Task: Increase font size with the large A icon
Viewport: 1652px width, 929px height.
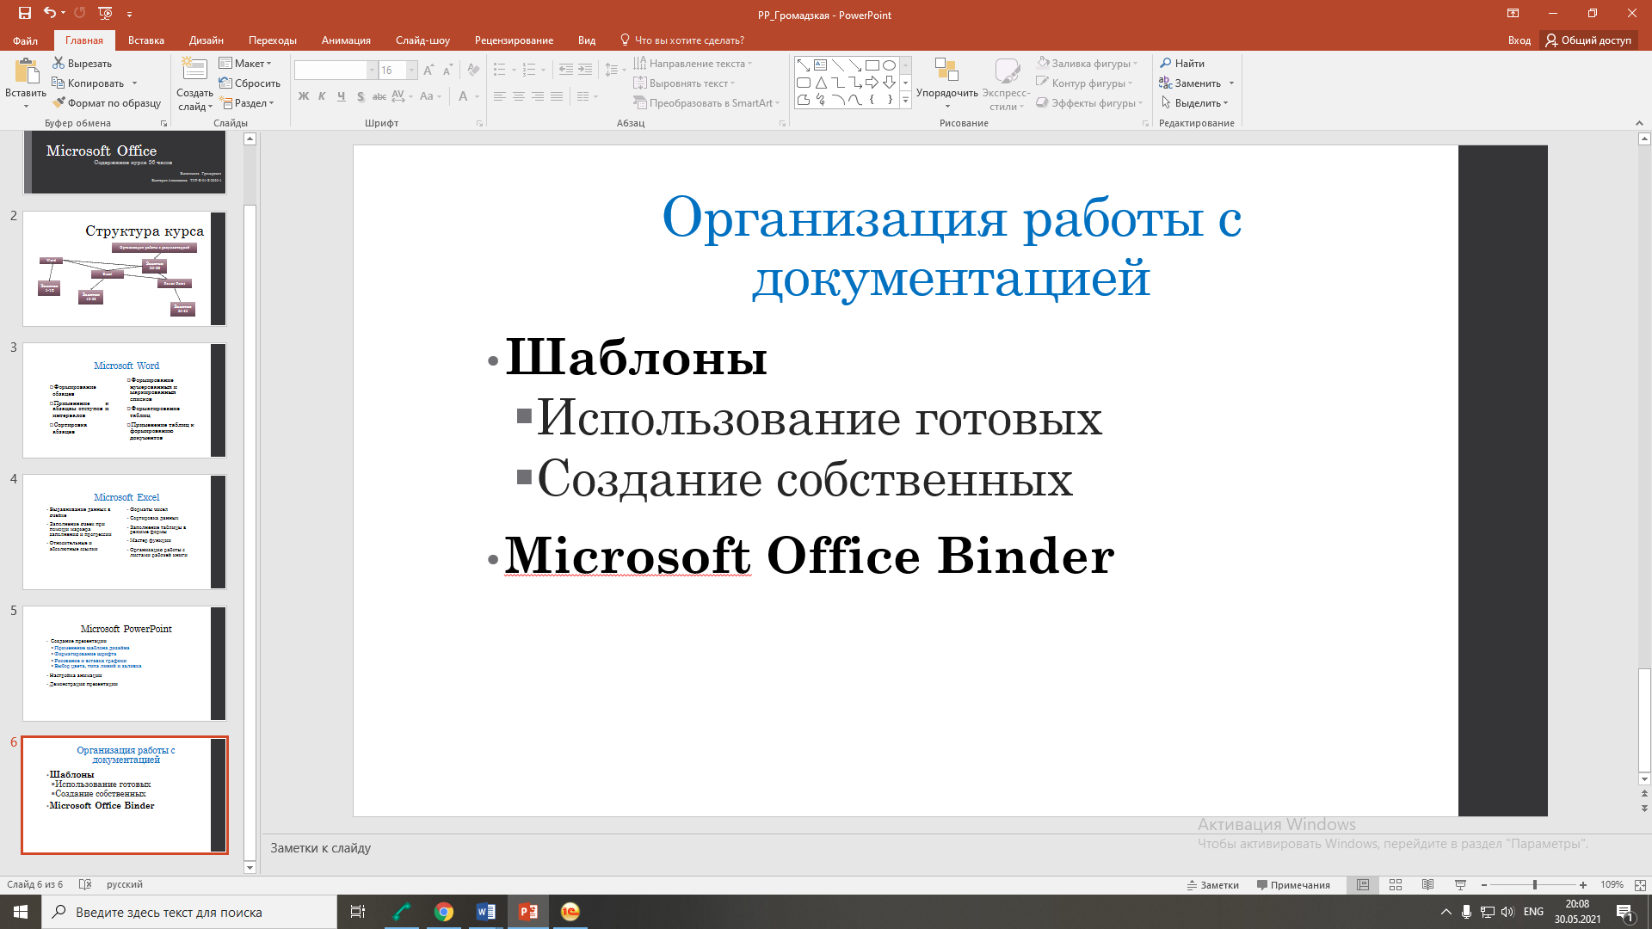Action: click(x=428, y=71)
